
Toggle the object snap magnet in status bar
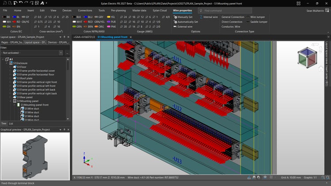254,178
